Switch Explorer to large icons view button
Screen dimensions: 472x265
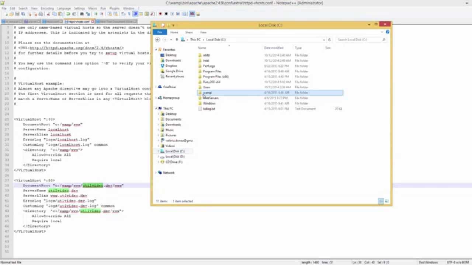click(386, 201)
